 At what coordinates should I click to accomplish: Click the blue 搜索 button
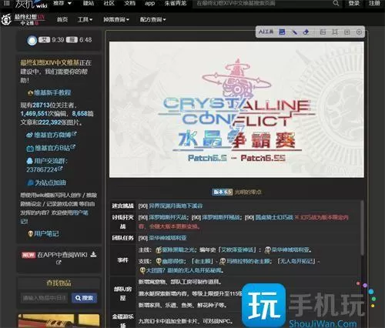84,298
